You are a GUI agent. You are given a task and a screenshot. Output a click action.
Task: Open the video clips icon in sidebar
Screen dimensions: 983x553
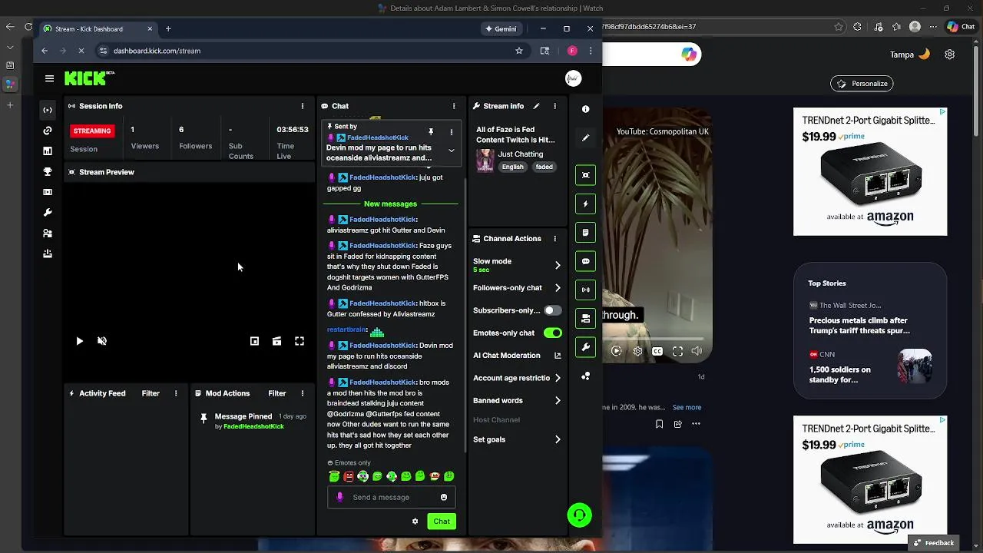pyautogui.click(x=48, y=192)
